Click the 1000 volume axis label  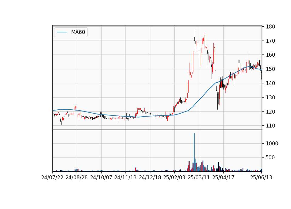click(x=272, y=144)
